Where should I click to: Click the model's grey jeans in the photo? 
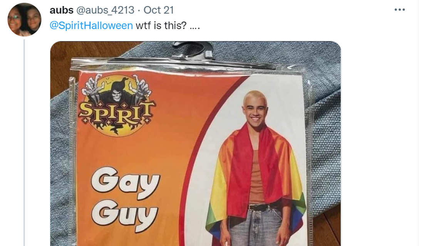click(x=255, y=227)
